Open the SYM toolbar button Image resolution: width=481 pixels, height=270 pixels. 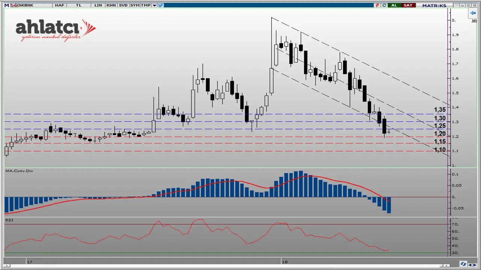point(135,5)
